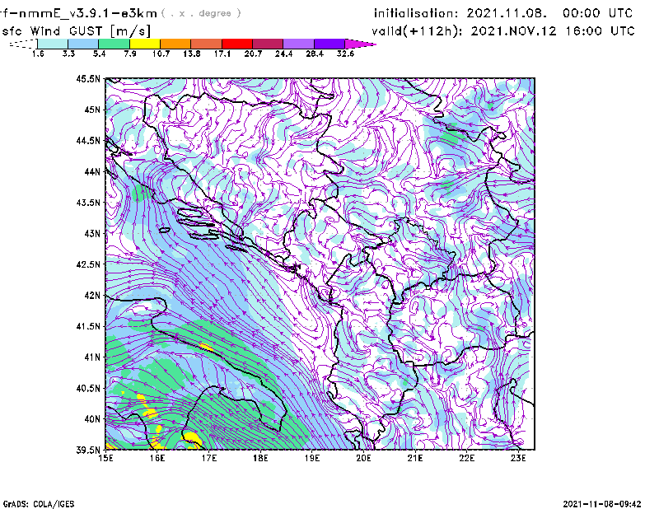
Task: Click the light blue legend swatch (3.3–5.4)
Action: tap(83, 44)
